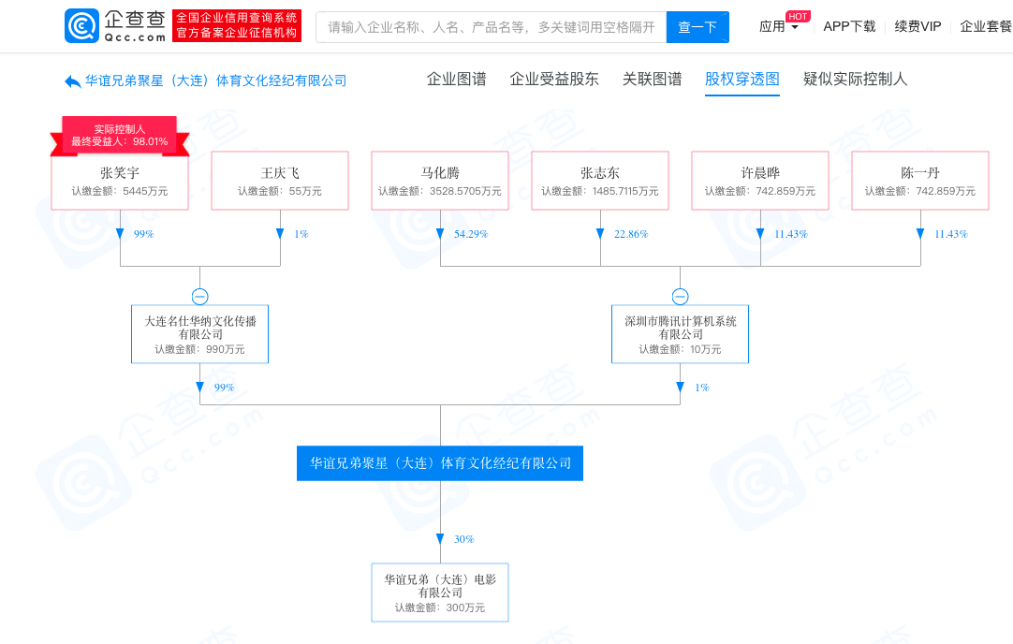Click the 30% share label
Image resolution: width=1013 pixels, height=644 pixels.
click(463, 539)
